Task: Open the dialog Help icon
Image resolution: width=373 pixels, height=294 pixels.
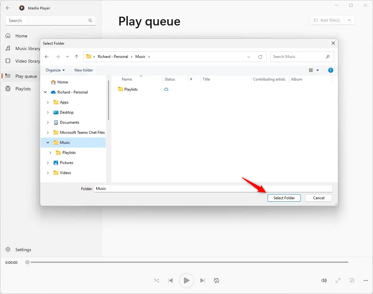Action: [331, 70]
